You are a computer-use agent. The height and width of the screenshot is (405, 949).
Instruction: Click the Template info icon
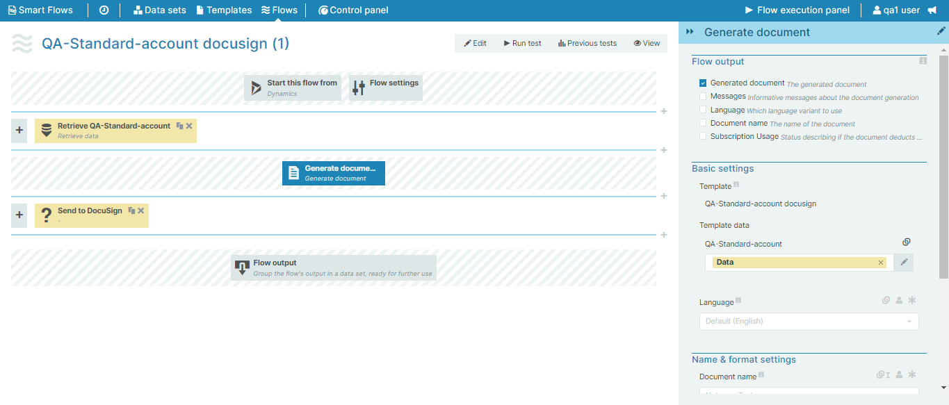pos(736,185)
